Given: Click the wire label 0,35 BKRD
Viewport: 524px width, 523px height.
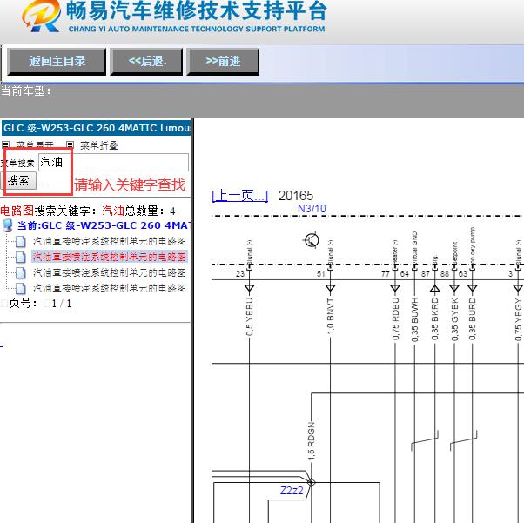Looking at the screenshot, I should coord(434,319).
